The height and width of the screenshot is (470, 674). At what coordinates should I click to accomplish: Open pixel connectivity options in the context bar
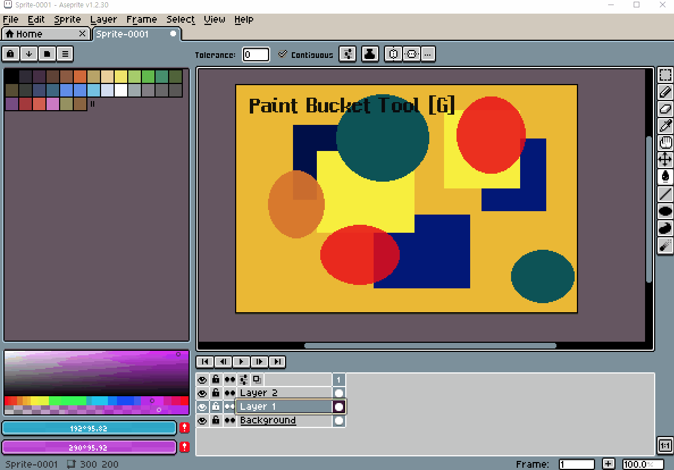click(x=348, y=54)
